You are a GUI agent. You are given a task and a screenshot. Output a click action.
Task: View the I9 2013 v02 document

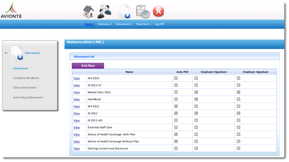(x=77, y=120)
